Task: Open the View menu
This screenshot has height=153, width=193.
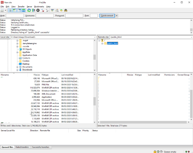Action: tap(13, 7)
